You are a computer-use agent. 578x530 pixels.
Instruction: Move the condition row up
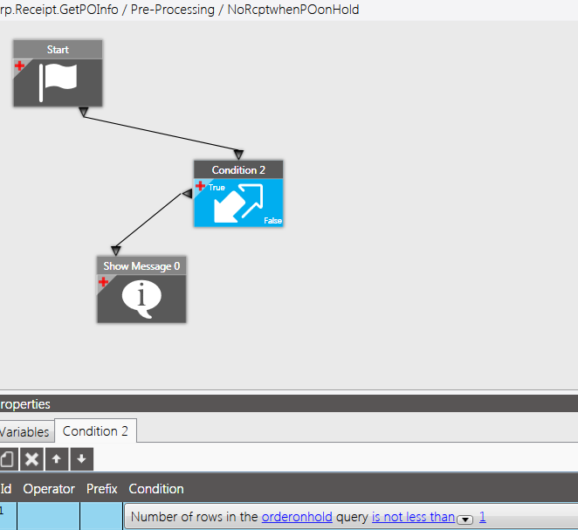[57, 459]
